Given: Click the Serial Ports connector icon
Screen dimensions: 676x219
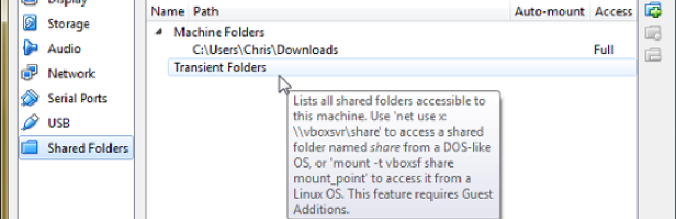Looking at the screenshot, I should (30, 99).
